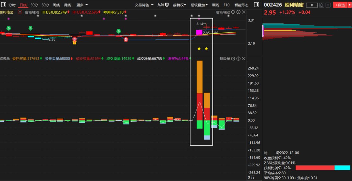Toggle the left sidebar panel icon
Viewport: 352px width, 181px height.
click(4, 5)
